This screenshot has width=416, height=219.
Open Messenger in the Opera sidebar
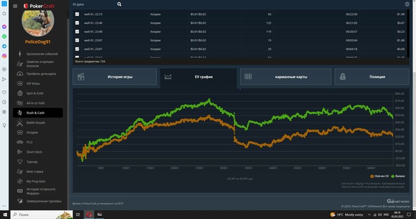pyautogui.click(x=4, y=27)
